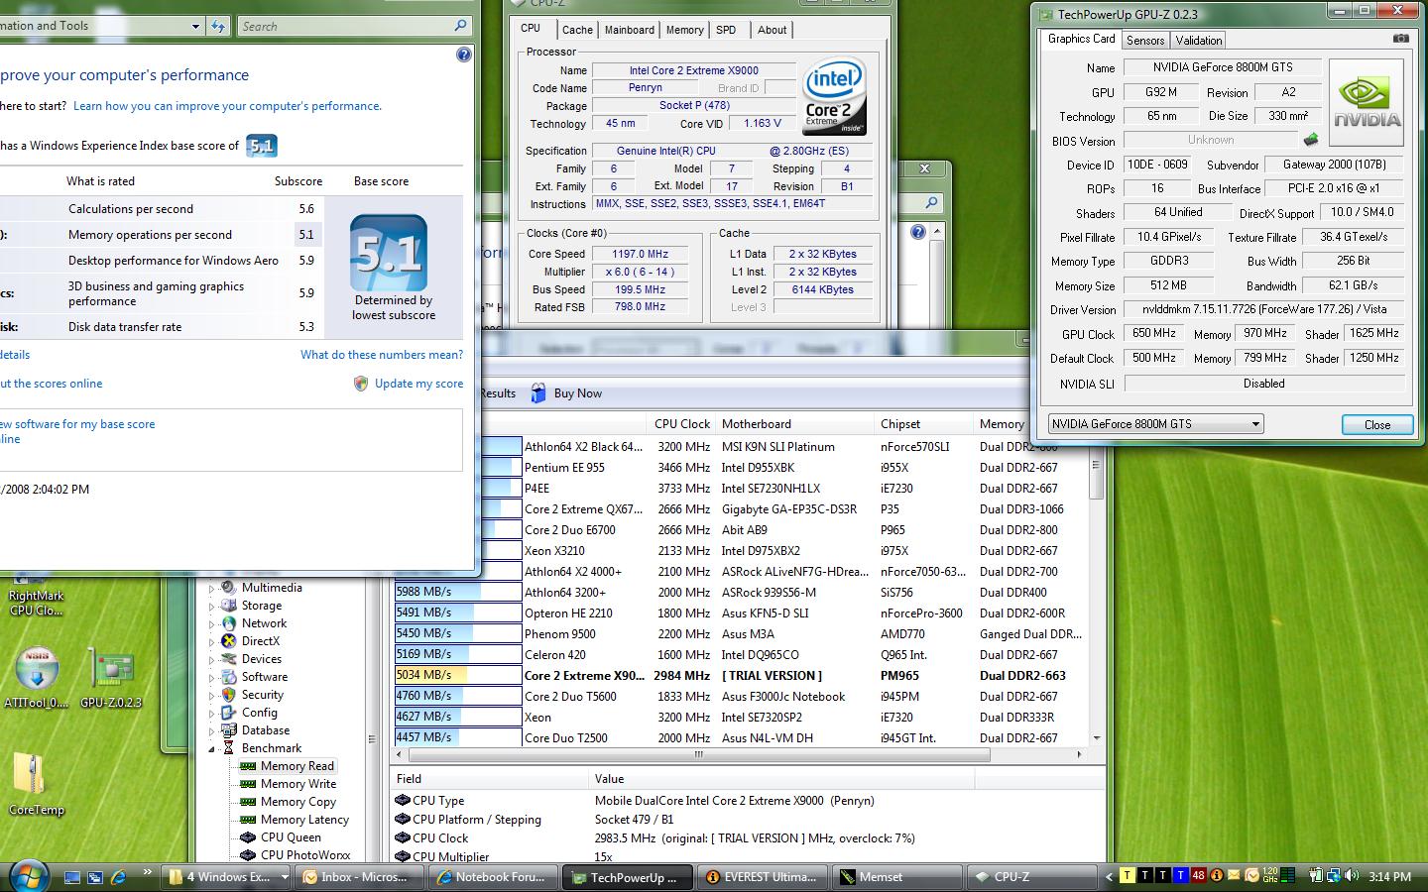The image size is (1428, 892).
Task: Select Memory Write benchmark
Action: (x=297, y=784)
